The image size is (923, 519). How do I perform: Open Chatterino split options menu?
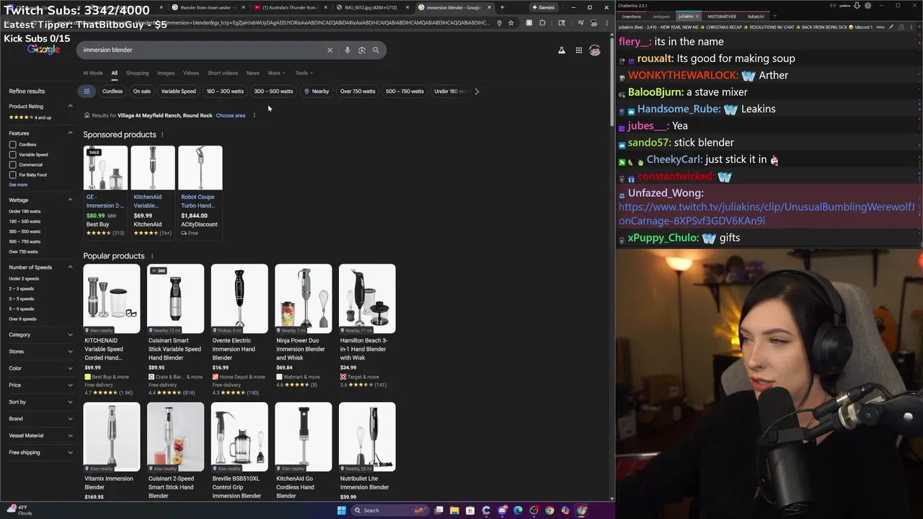click(x=913, y=27)
